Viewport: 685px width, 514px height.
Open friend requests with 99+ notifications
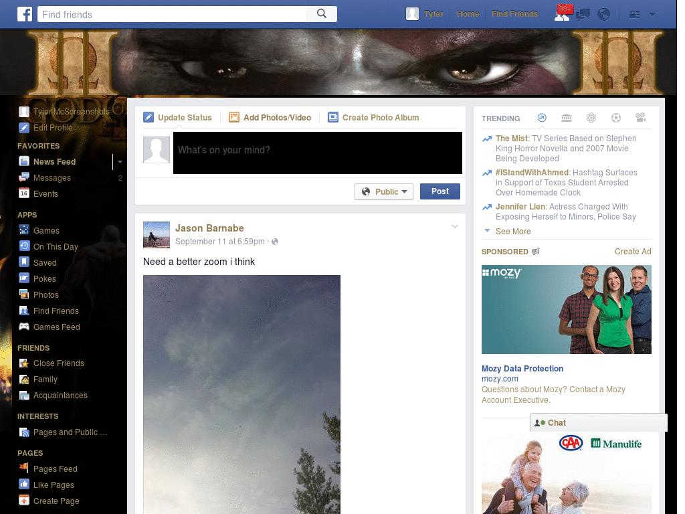point(563,13)
